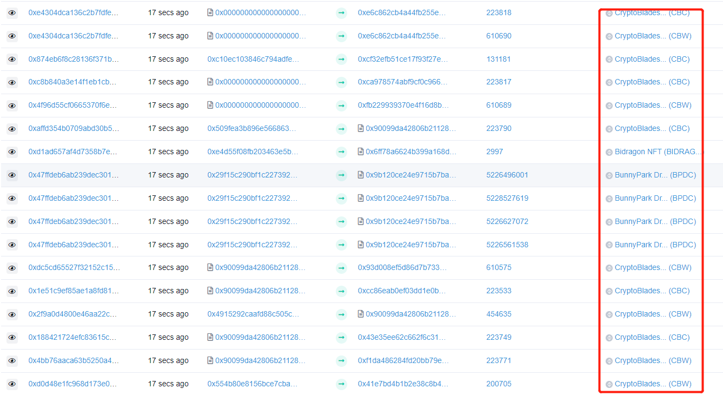This screenshot has width=723, height=395.
Task: Open recipient address 0x43e35ee62c662f6c31
Action: pos(402,338)
